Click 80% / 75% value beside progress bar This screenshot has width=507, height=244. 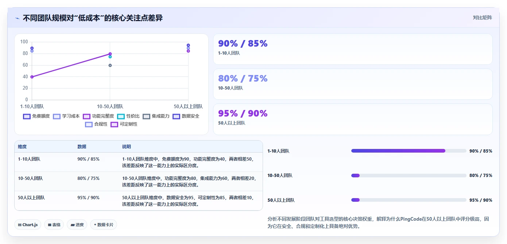(481, 176)
